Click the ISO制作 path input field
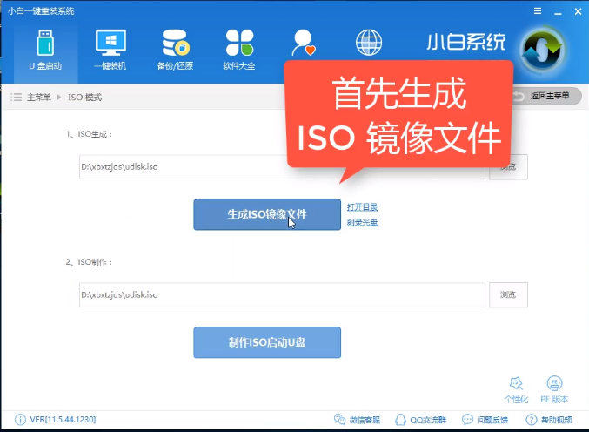The width and height of the screenshot is (589, 432). (x=278, y=295)
